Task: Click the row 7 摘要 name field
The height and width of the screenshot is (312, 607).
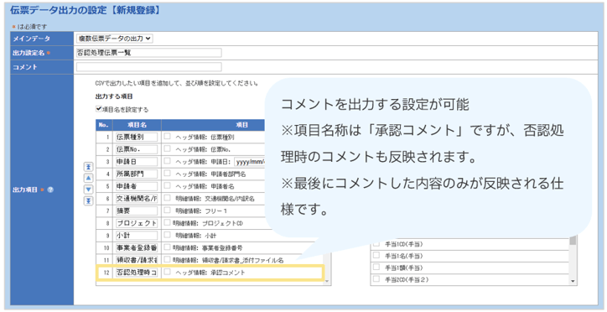Action: (x=137, y=211)
